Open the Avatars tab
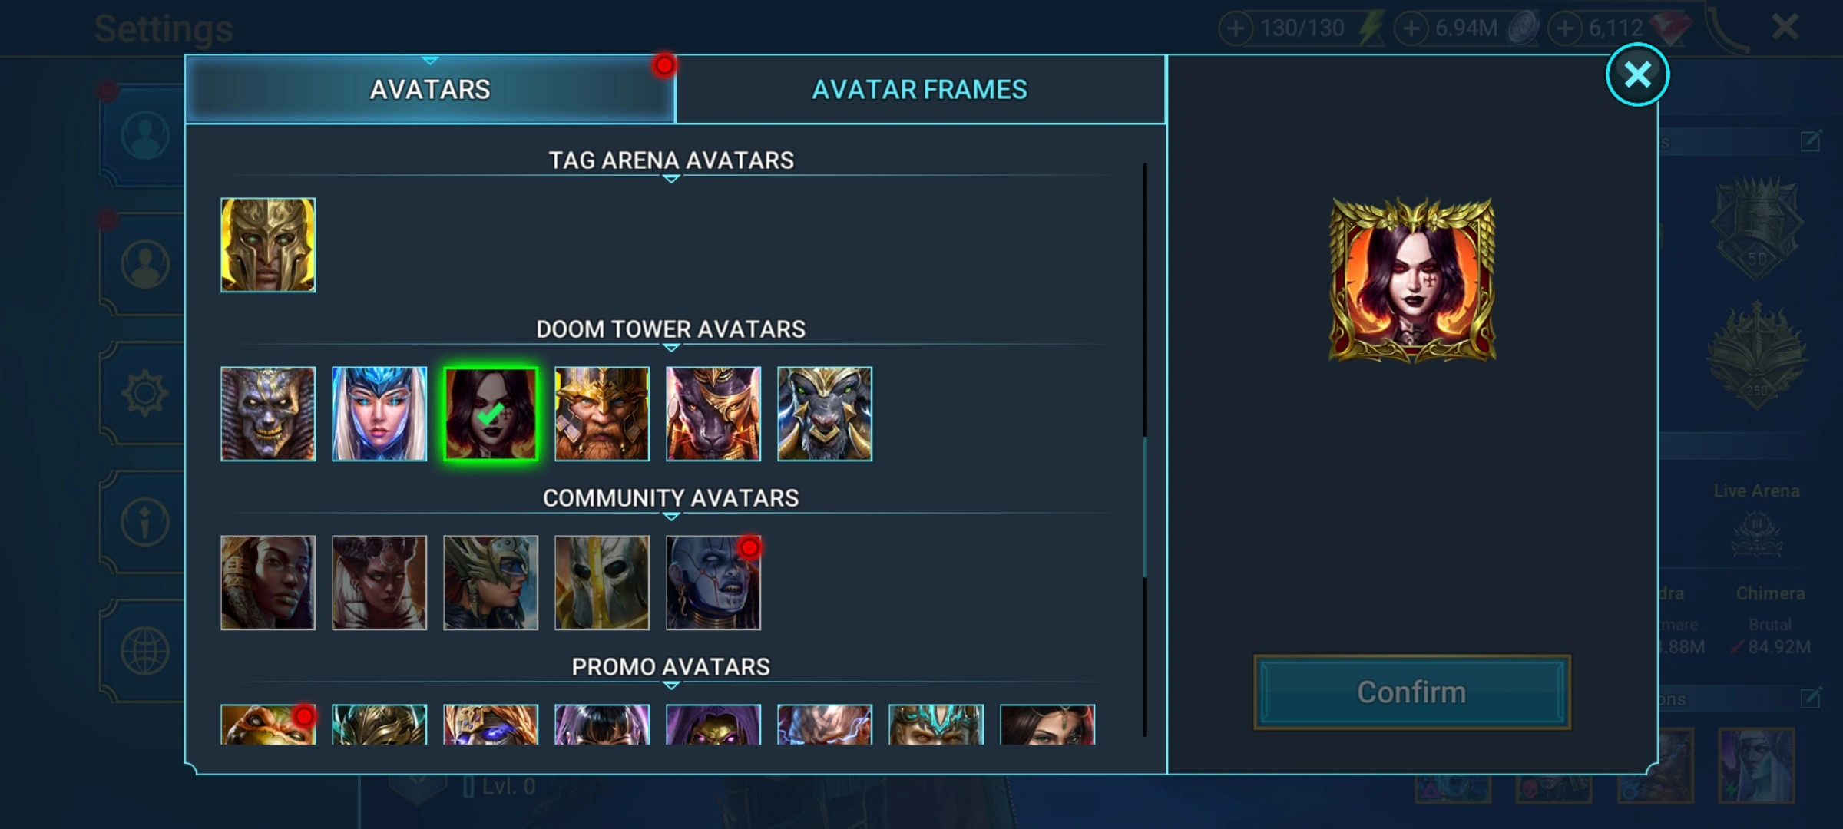 [x=430, y=90]
